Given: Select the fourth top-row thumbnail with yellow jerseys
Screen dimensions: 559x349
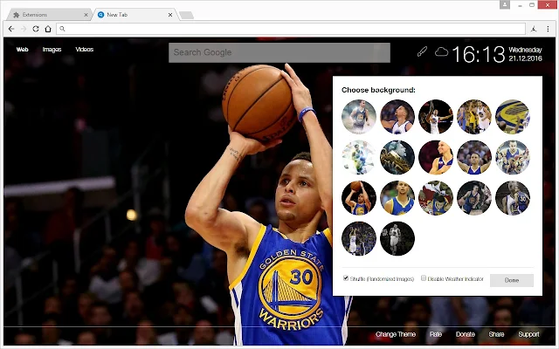Looking at the screenshot, I should tap(474, 117).
